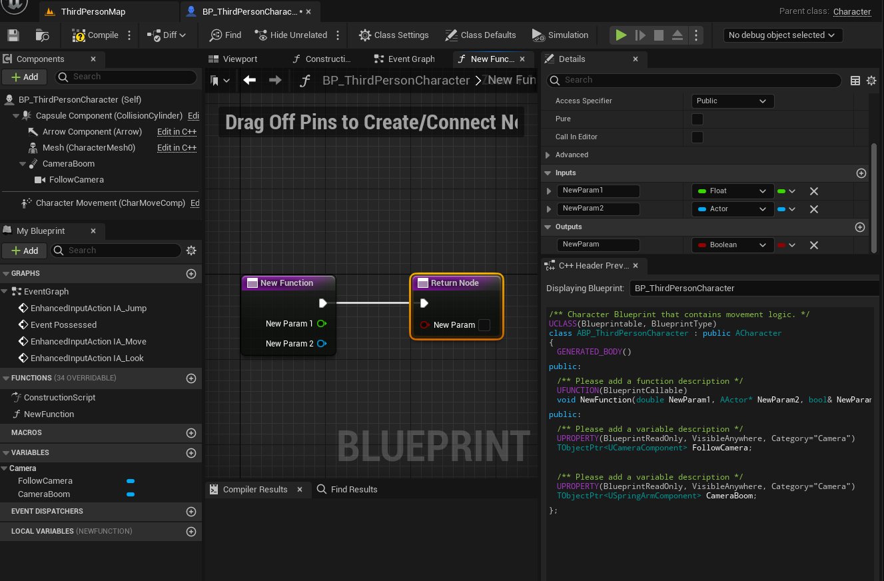Add new output parameter with plus icon
The height and width of the screenshot is (581, 884).
(861, 227)
